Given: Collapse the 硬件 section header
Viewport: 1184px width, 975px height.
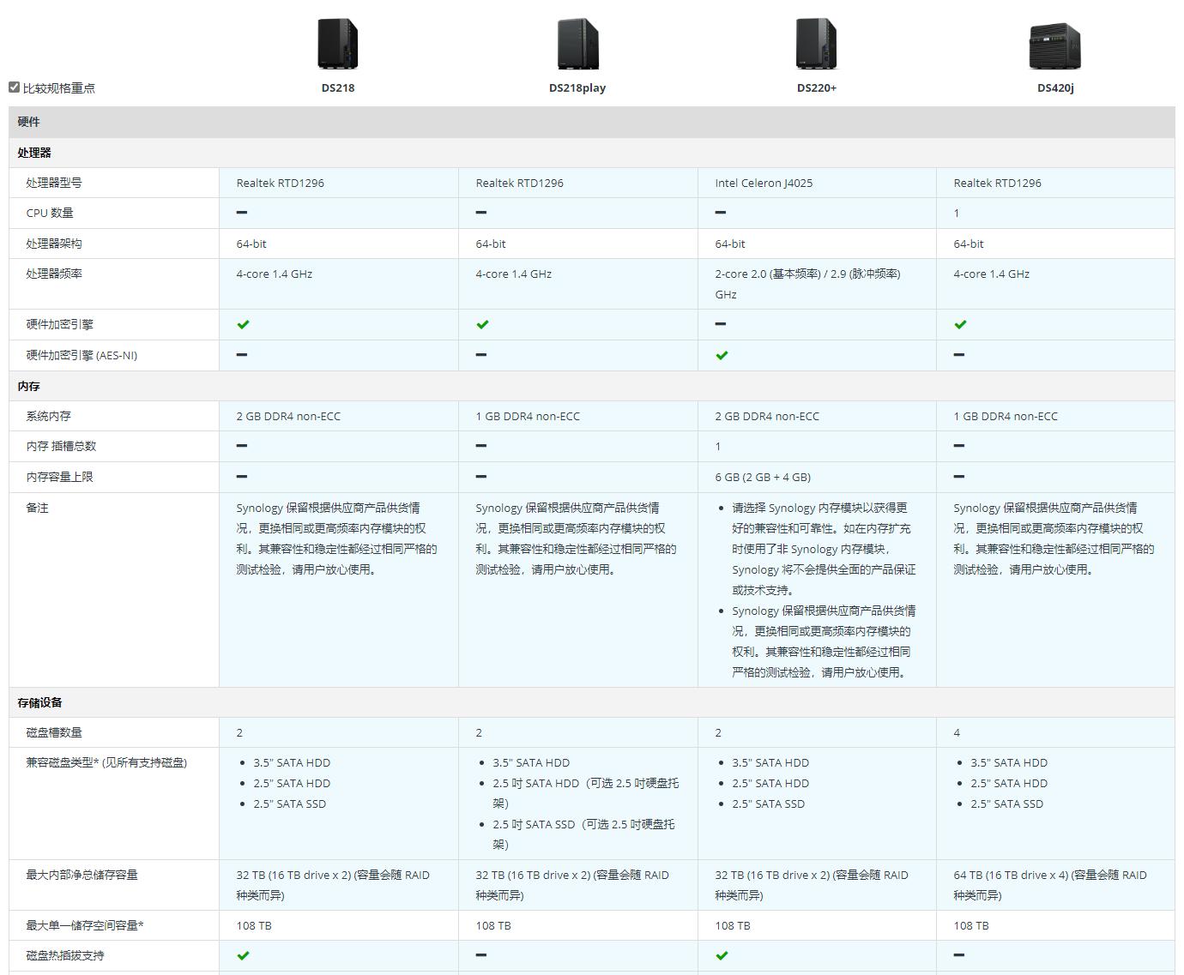Looking at the screenshot, I should 29,122.
